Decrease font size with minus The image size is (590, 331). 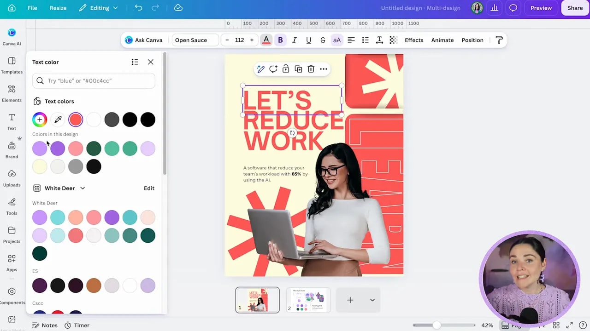point(227,40)
